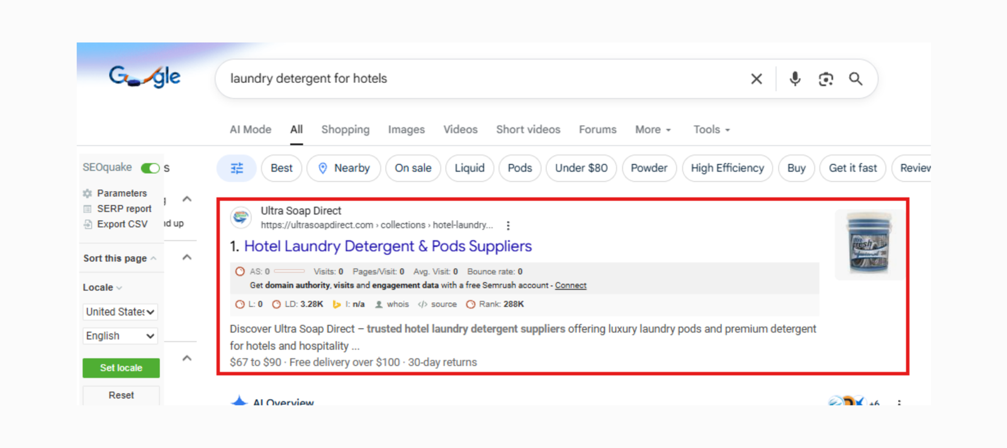Expand the More search menu
1007x448 pixels.
pyautogui.click(x=653, y=129)
